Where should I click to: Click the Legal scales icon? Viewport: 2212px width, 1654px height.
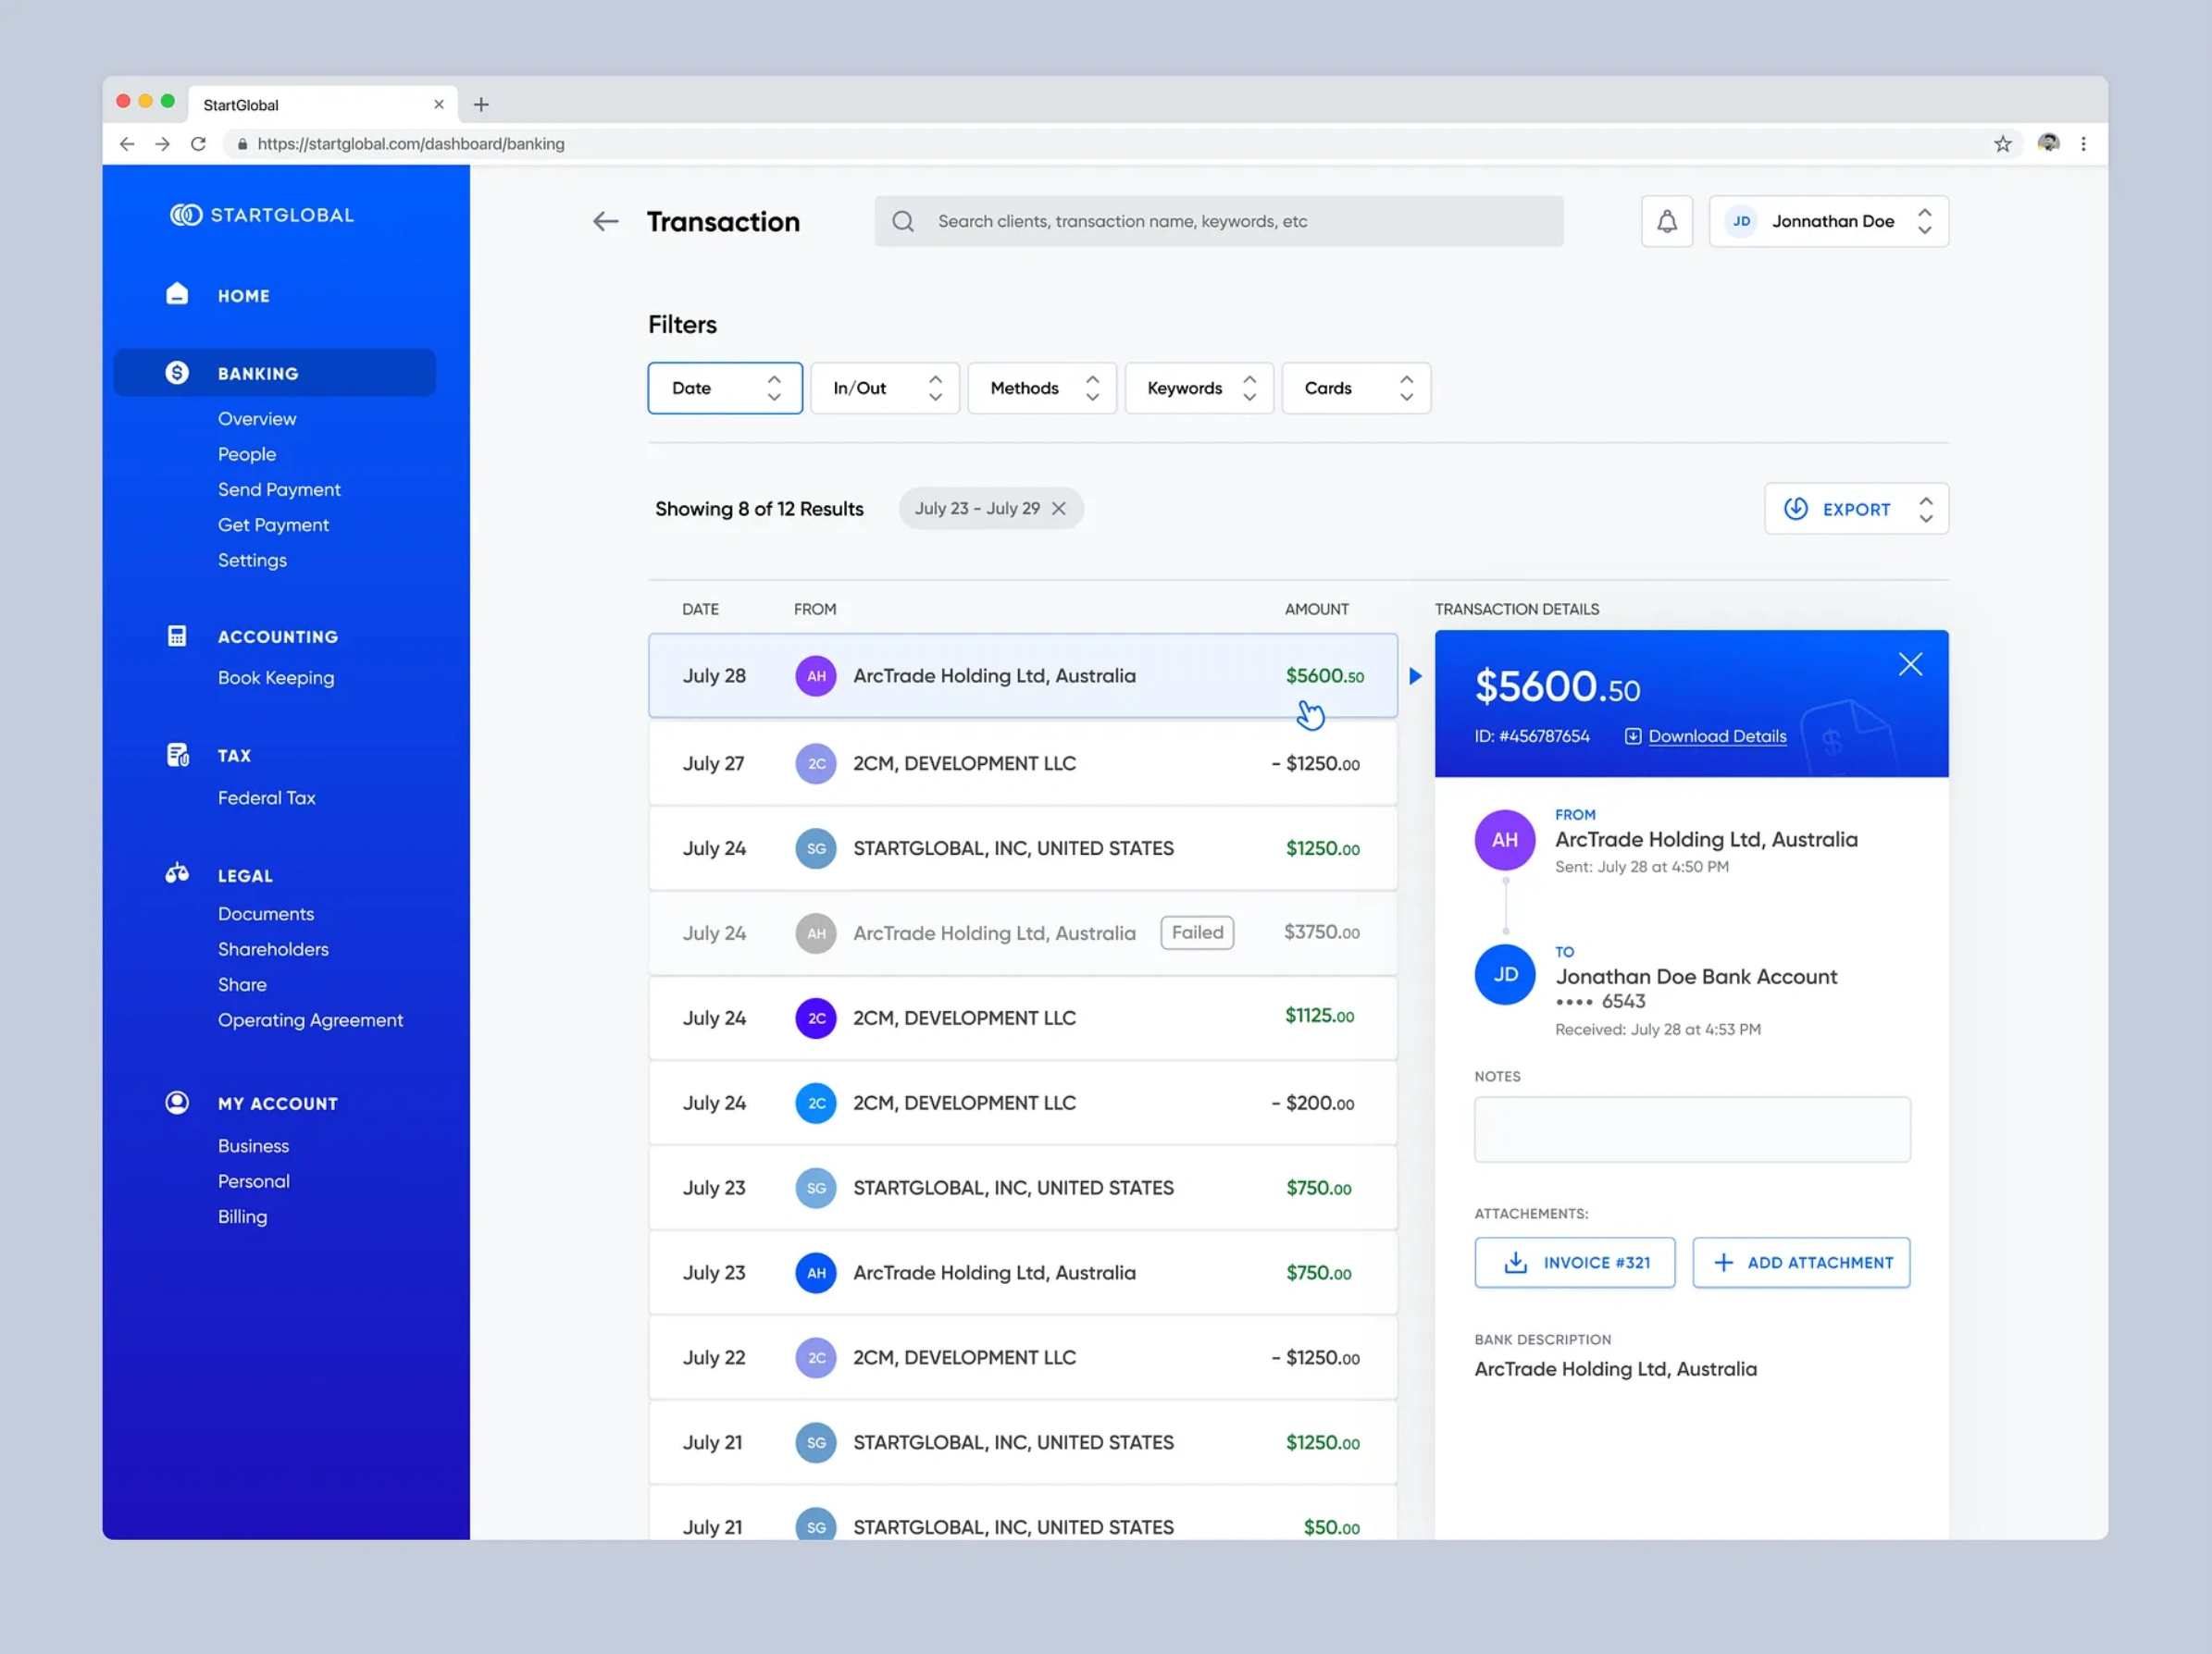177,873
